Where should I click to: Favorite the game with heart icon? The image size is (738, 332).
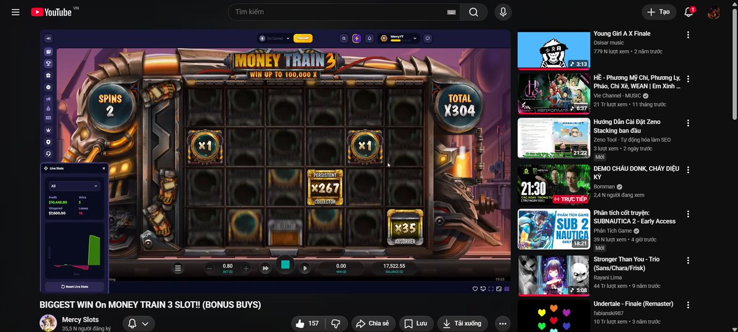pyautogui.click(x=475, y=288)
